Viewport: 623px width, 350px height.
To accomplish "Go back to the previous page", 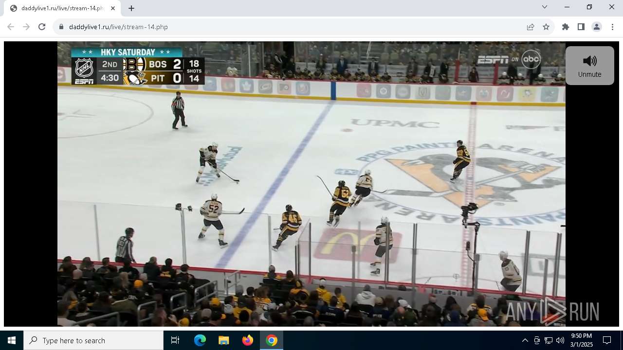I will tap(11, 27).
